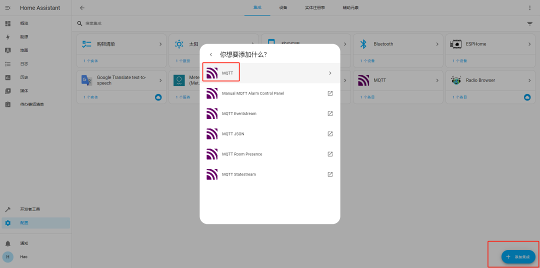The width and height of the screenshot is (540, 268).
Task: Expand the MQTT row chevron in dialog
Action: [330, 73]
